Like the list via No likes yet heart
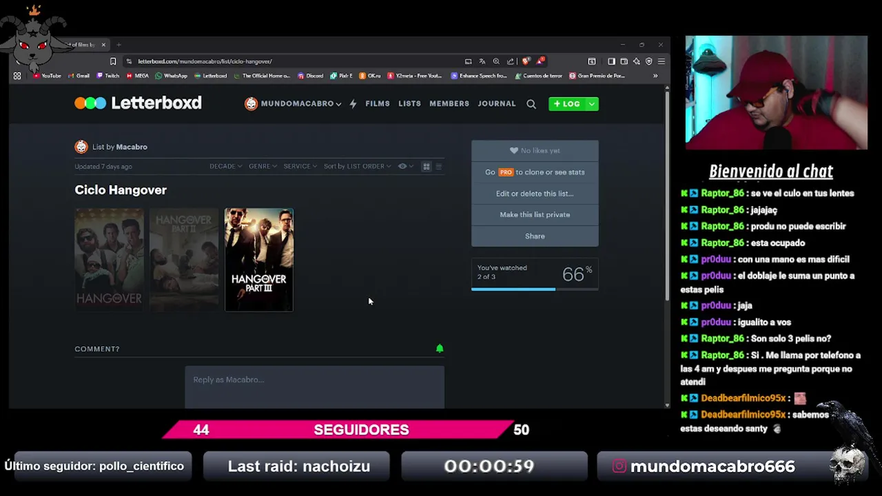Viewport: 882px width, 496px height. [x=535, y=150]
